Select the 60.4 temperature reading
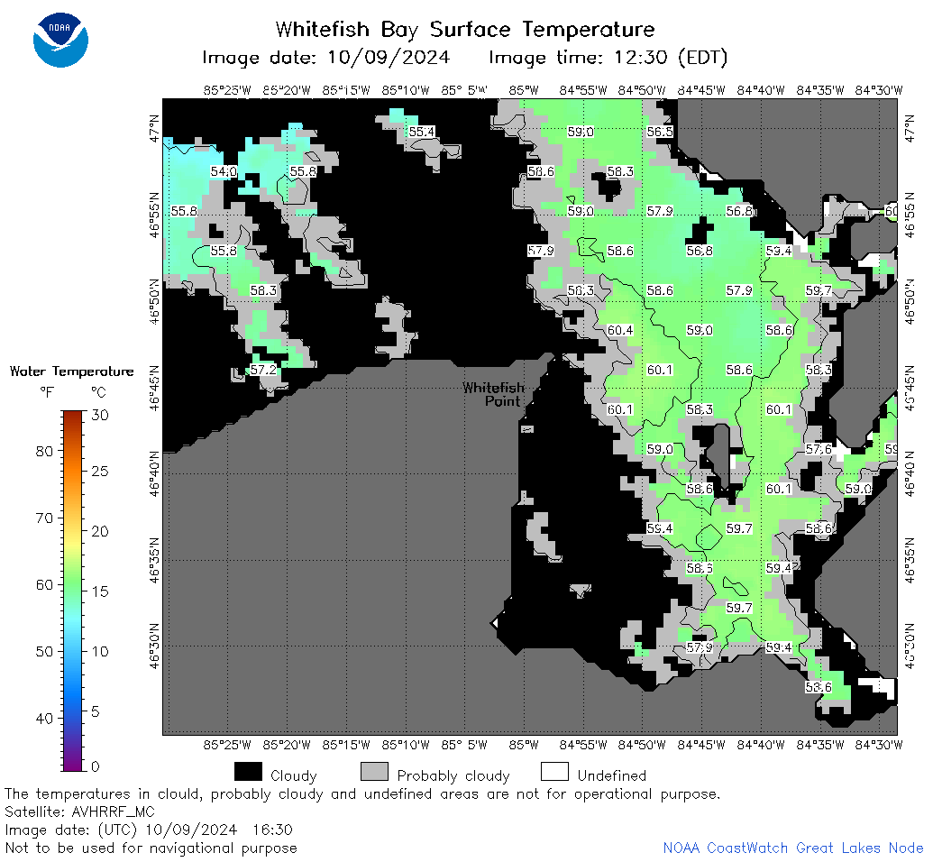This screenshot has width=933, height=862. (x=620, y=330)
